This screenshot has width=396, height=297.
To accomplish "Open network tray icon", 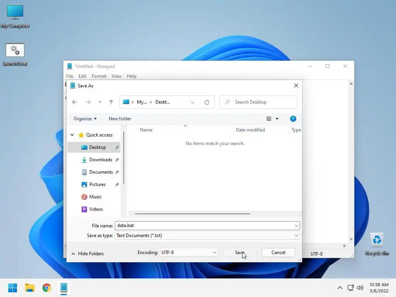I will click(x=350, y=288).
